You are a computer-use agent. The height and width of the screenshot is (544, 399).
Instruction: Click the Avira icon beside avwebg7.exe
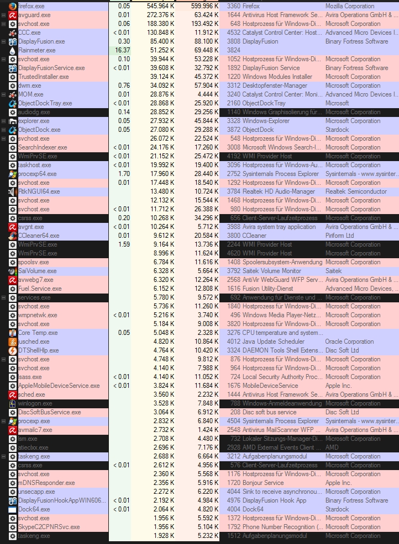coord(13,280)
